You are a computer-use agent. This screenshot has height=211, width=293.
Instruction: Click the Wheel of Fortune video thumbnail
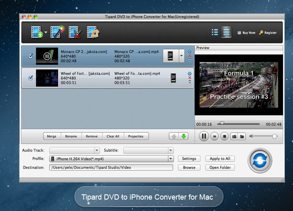coord(47,78)
